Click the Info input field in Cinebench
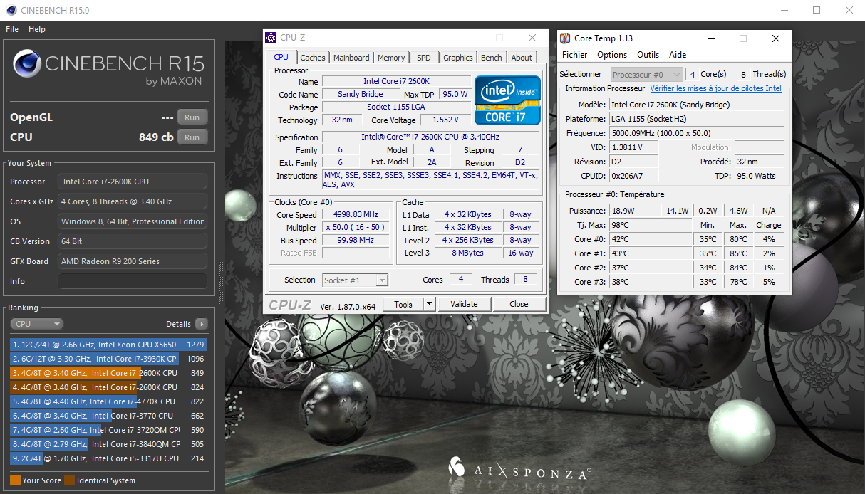This screenshot has height=494, width=865. click(133, 281)
